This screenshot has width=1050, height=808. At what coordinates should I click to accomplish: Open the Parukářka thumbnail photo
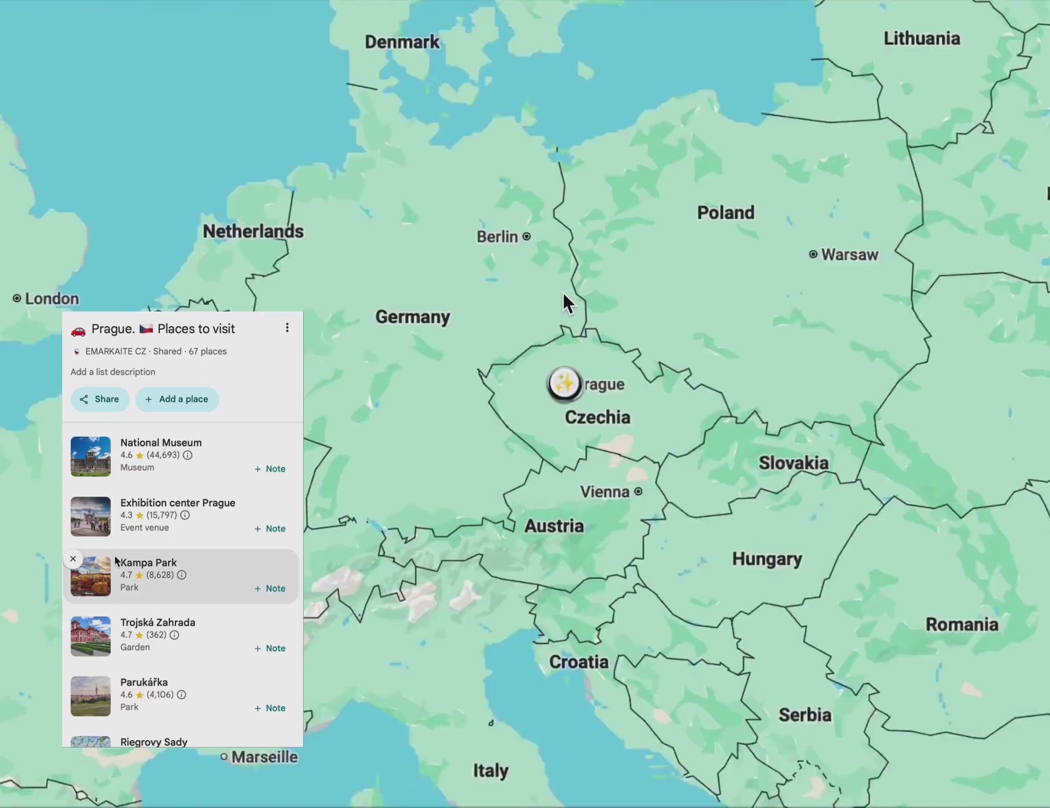tap(90, 695)
